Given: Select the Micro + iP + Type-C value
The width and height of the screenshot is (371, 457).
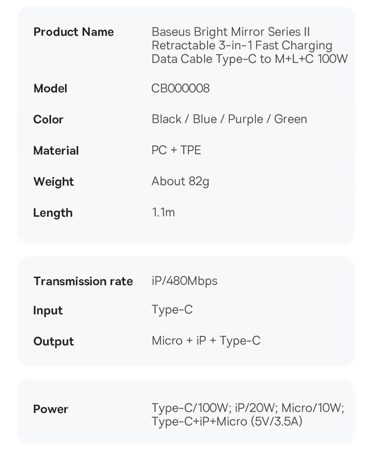Looking at the screenshot, I should click(206, 341).
